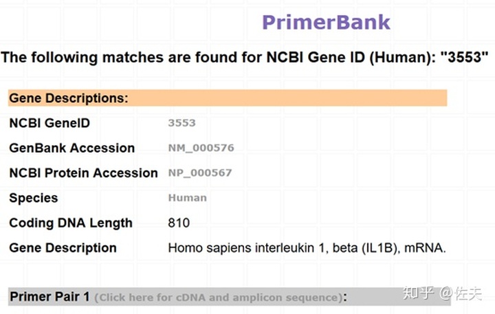Screen dimensions: 495x314
Task: Click the Species field label
Action: click(34, 198)
